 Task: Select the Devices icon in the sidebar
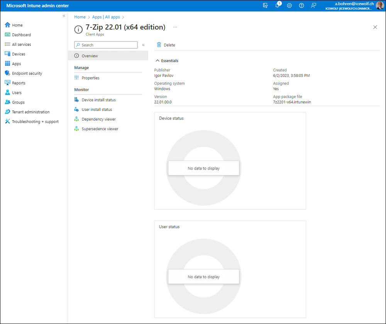7,54
